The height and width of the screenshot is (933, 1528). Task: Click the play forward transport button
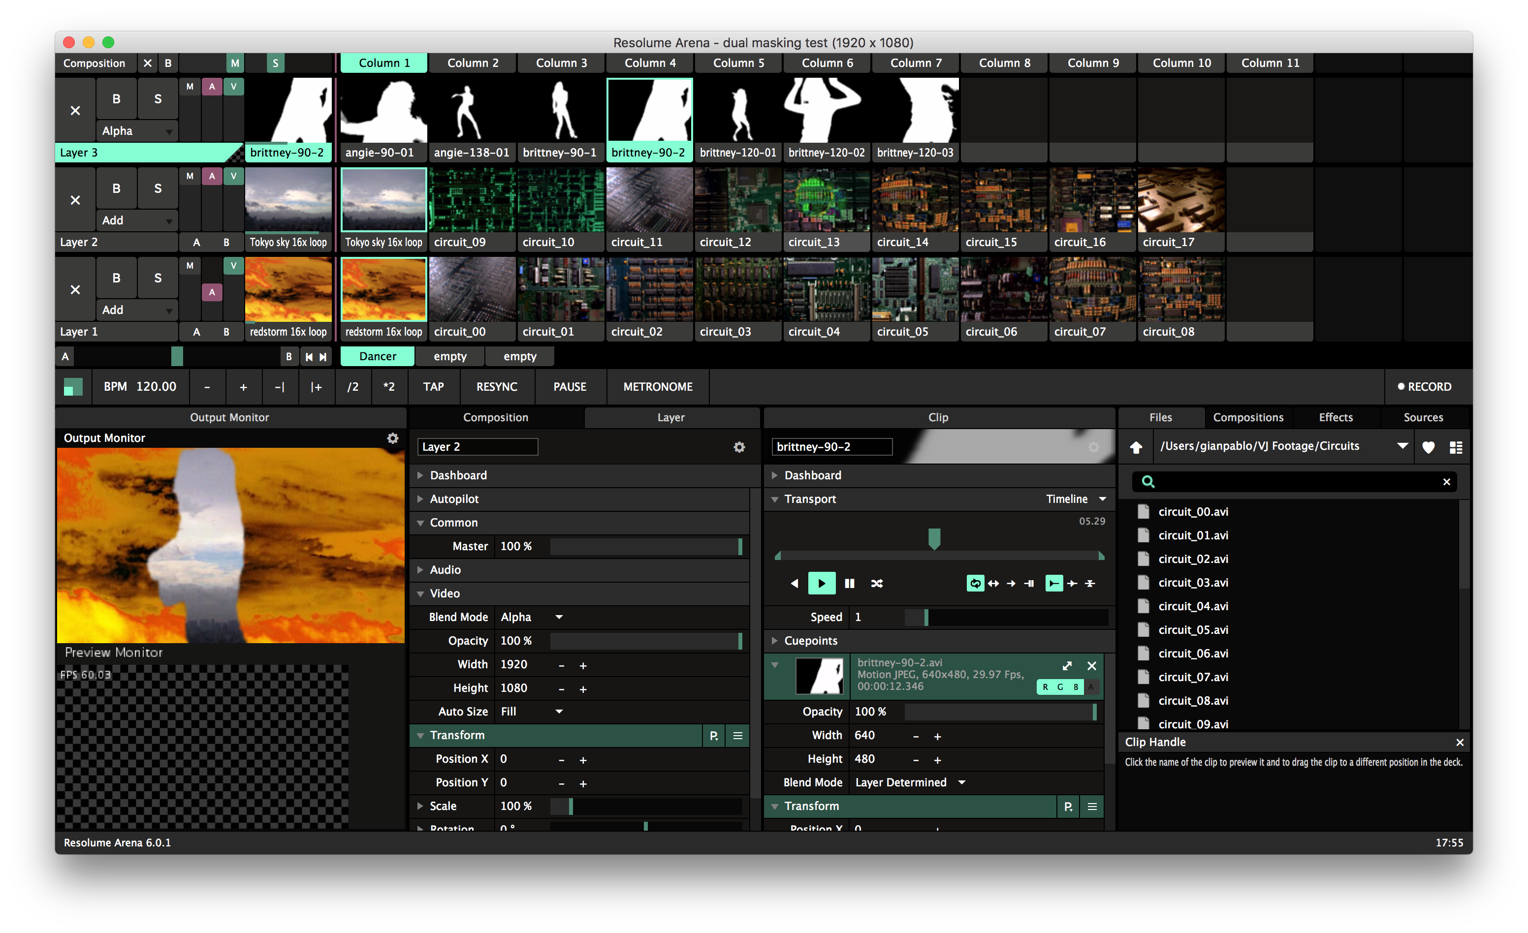821,583
